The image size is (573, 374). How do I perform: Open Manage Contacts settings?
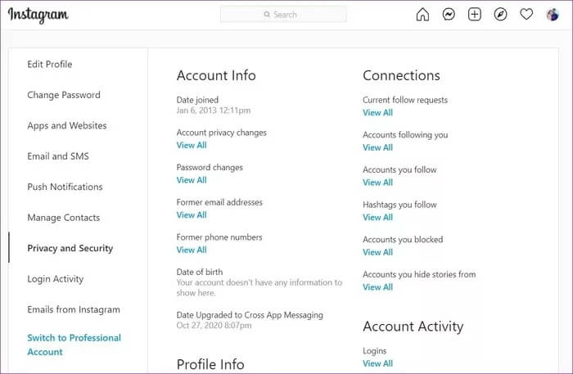[x=64, y=218]
